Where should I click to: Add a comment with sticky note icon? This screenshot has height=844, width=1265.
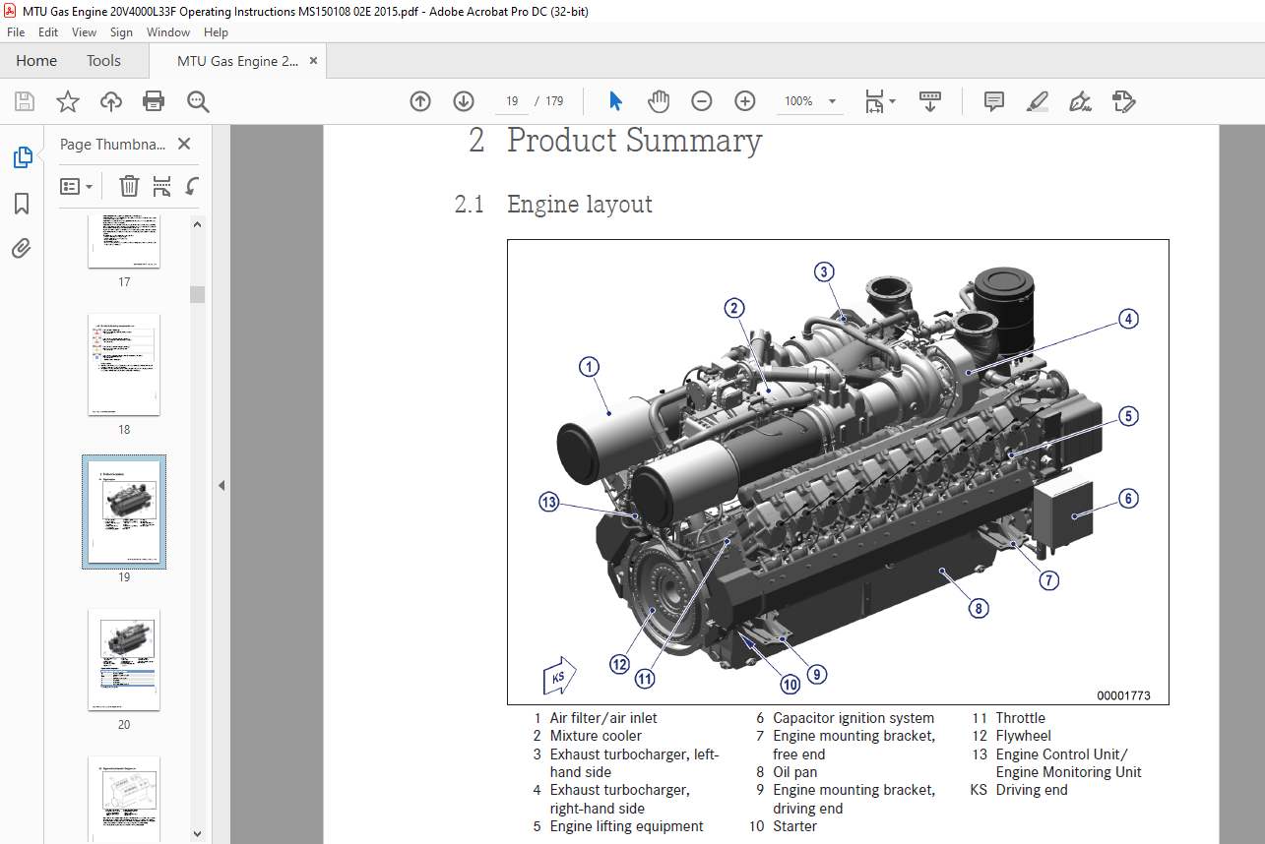coord(994,101)
